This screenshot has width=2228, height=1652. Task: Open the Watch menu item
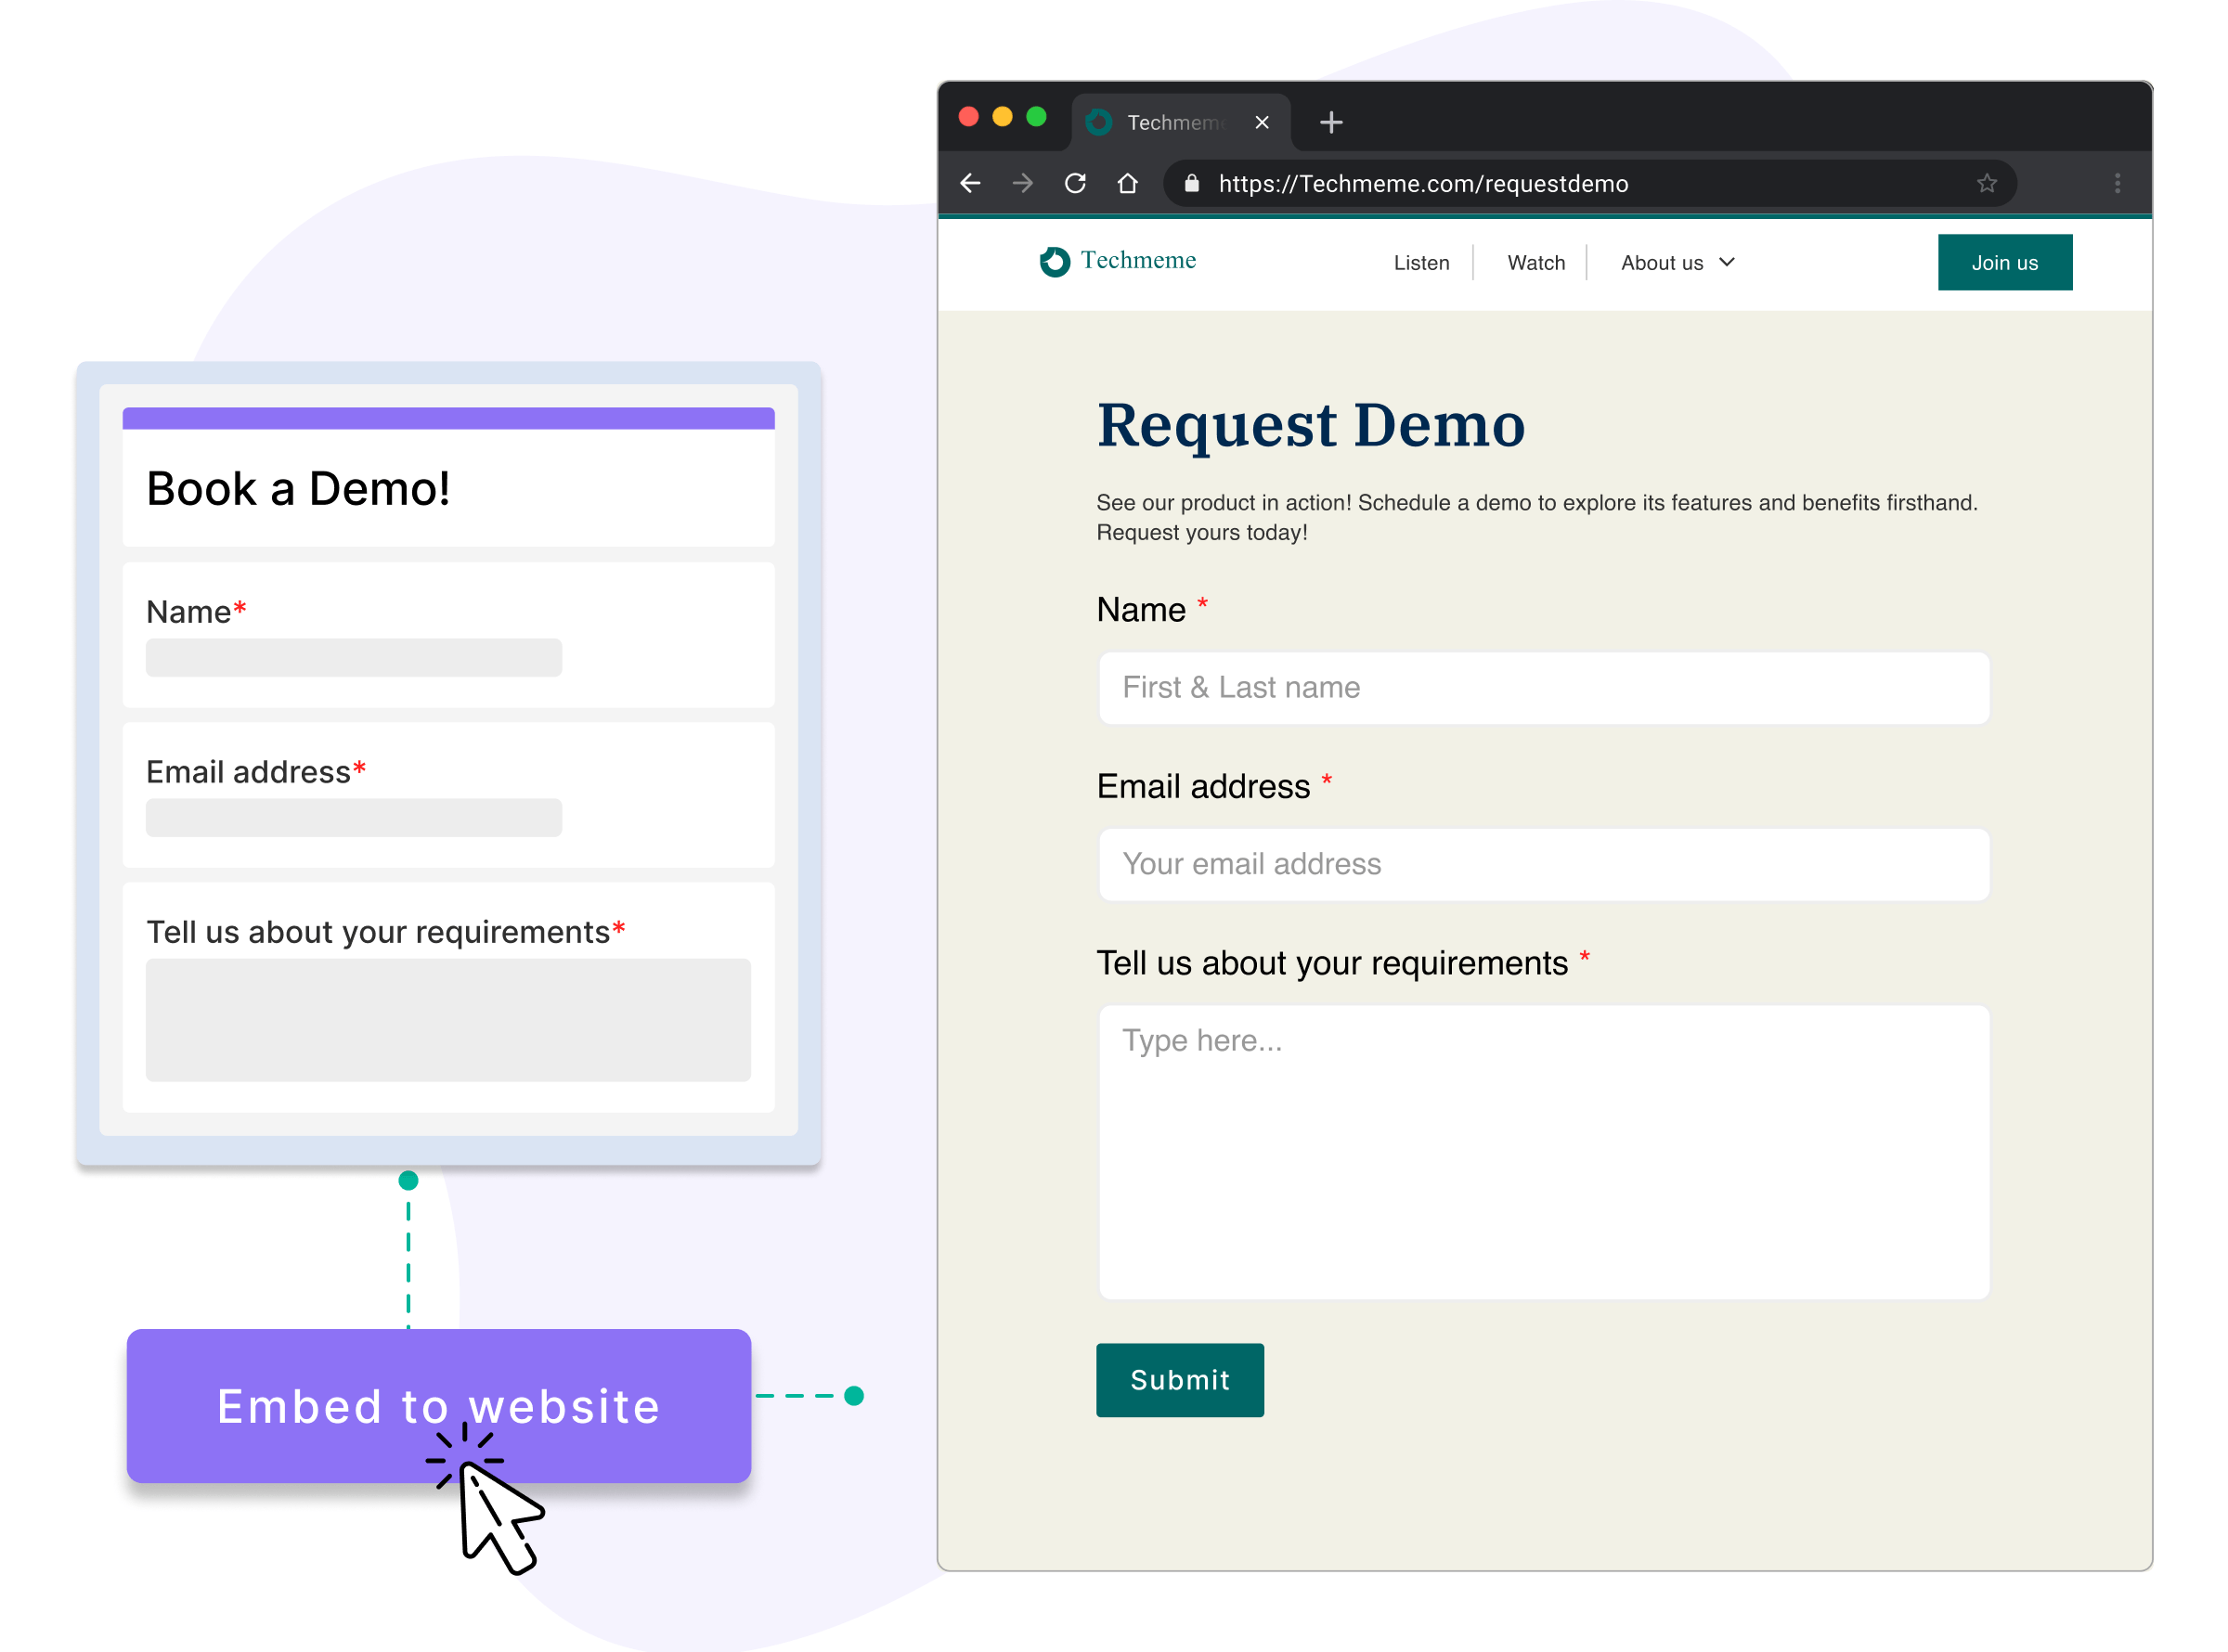pos(1535,262)
